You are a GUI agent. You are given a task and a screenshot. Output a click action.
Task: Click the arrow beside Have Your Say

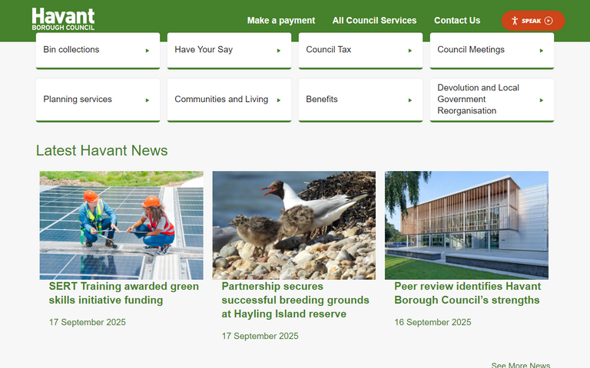pos(279,51)
